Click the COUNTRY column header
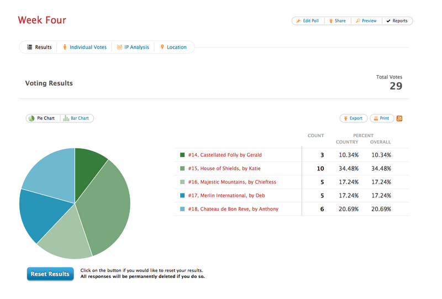Image resolution: width=442 pixels, height=299 pixels. pos(347,142)
